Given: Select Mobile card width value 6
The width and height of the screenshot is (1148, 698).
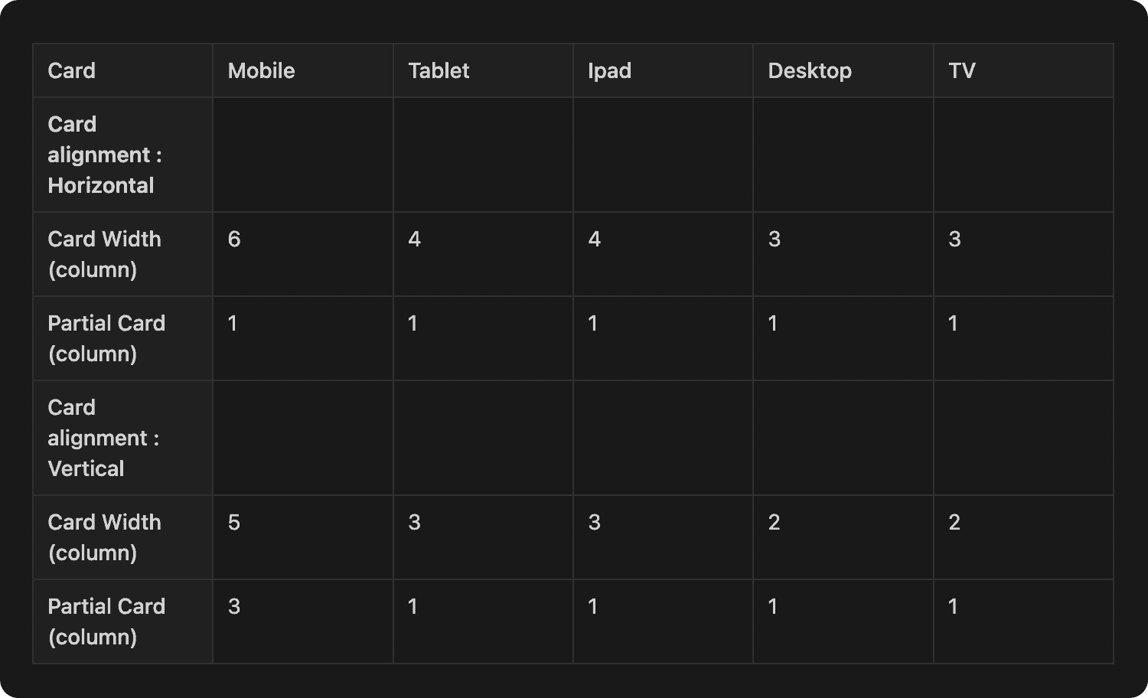Looking at the screenshot, I should pyautogui.click(x=234, y=239).
